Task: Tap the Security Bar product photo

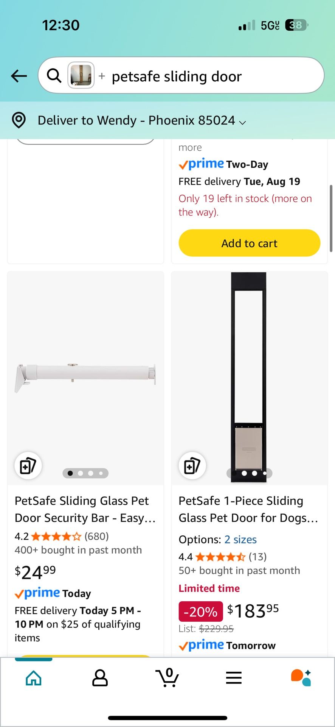Action: tap(85, 377)
